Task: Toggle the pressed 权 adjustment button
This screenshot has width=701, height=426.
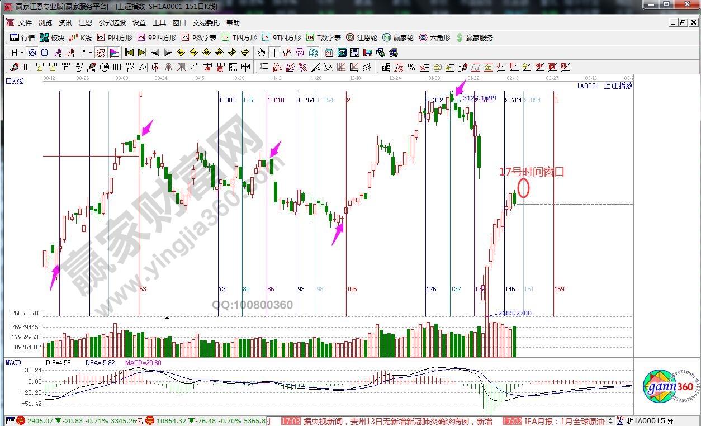Action: [101, 53]
